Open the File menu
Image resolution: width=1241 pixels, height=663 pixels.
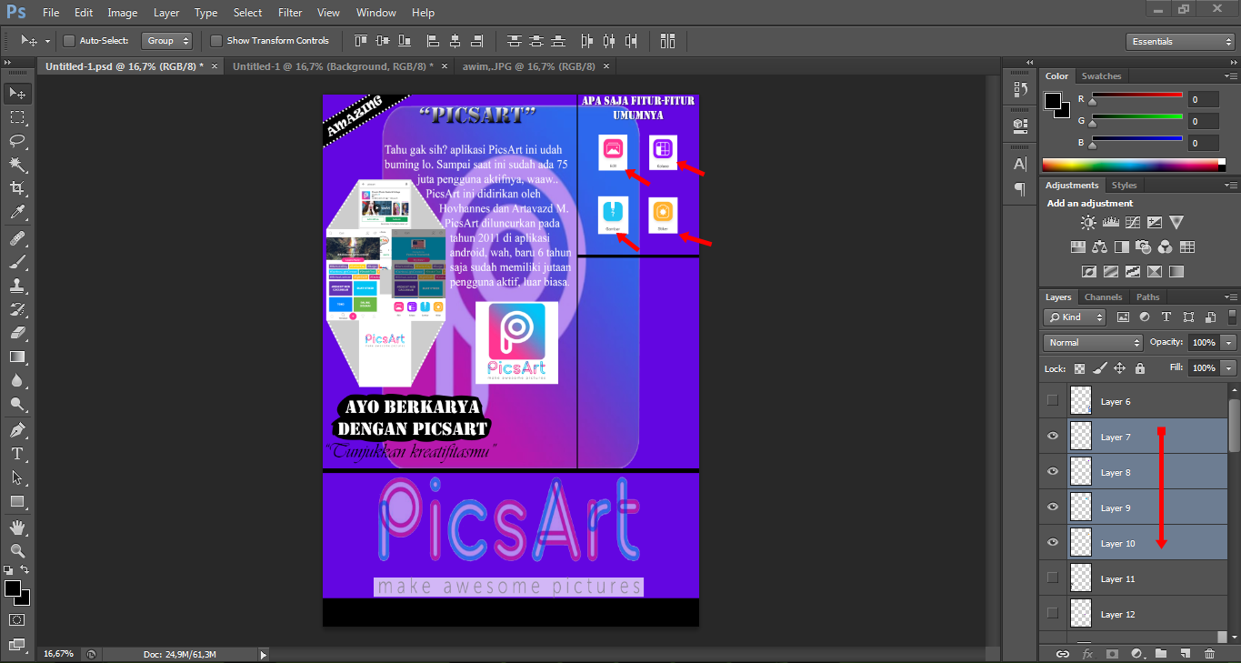click(51, 13)
